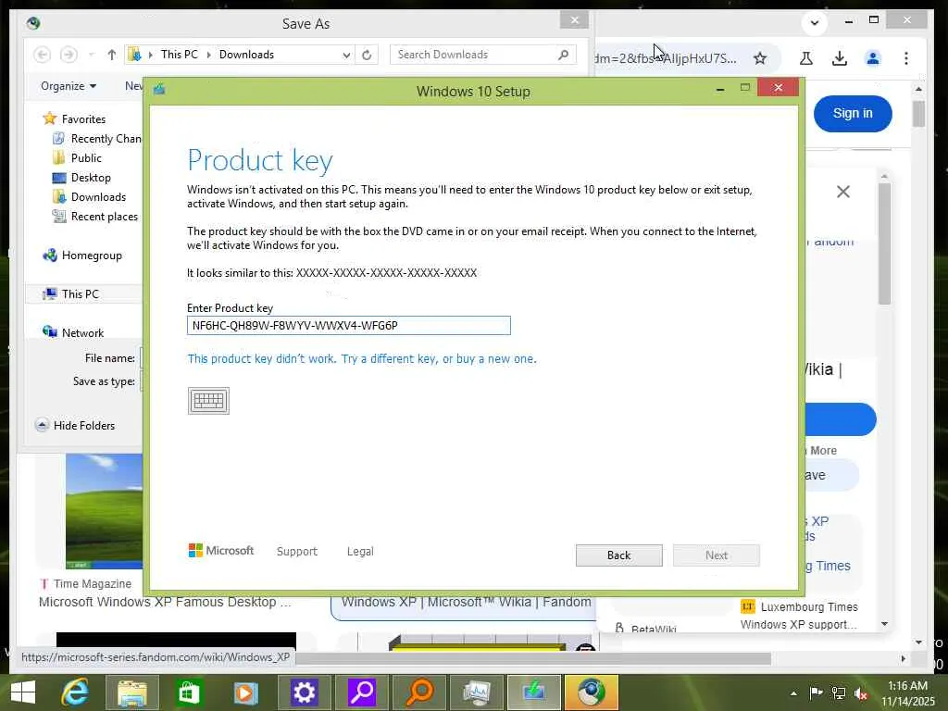Show hidden tray icons arrow
Image resolution: width=948 pixels, height=711 pixels.
[x=793, y=693]
